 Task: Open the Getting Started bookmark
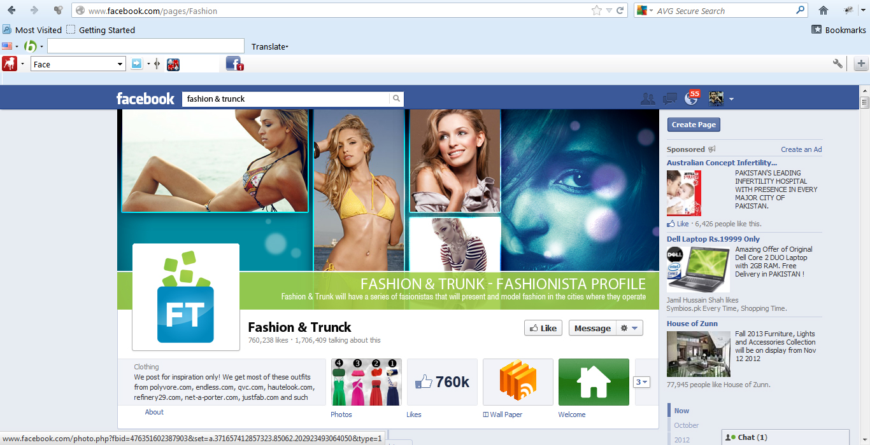101,30
